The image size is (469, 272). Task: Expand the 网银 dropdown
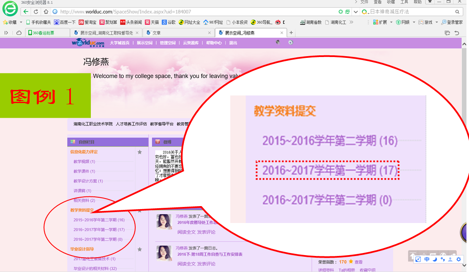[x=414, y=22]
